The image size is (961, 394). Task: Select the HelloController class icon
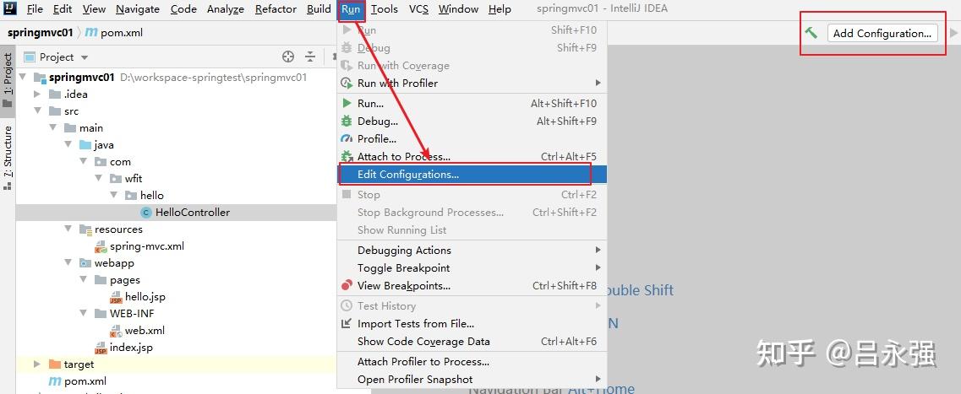(x=146, y=213)
